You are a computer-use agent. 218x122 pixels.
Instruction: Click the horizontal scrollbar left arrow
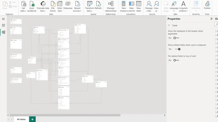pos(8,115)
